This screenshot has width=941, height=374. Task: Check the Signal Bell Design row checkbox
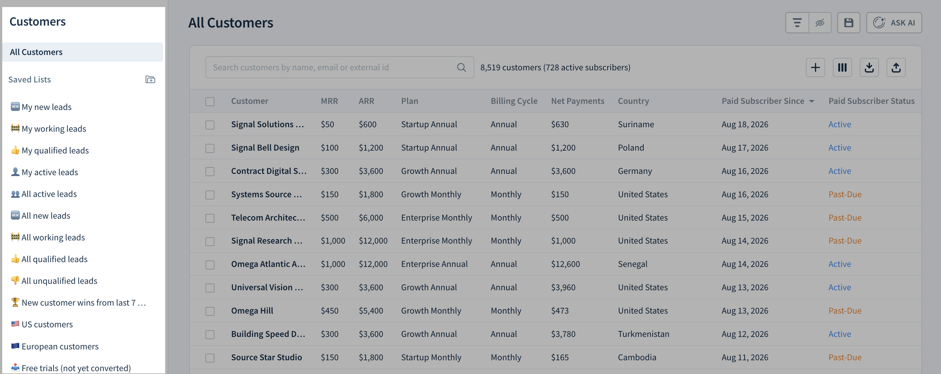coord(210,148)
